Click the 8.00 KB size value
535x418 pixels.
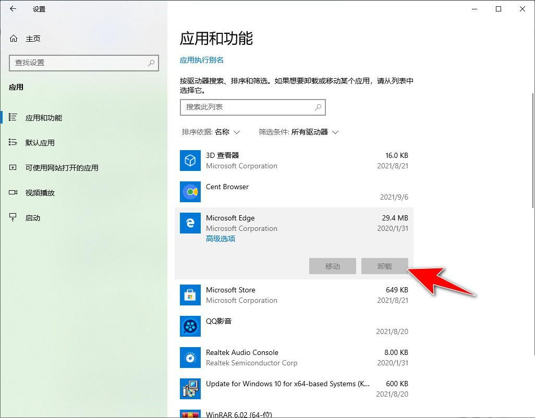click(x=396, y=352)
